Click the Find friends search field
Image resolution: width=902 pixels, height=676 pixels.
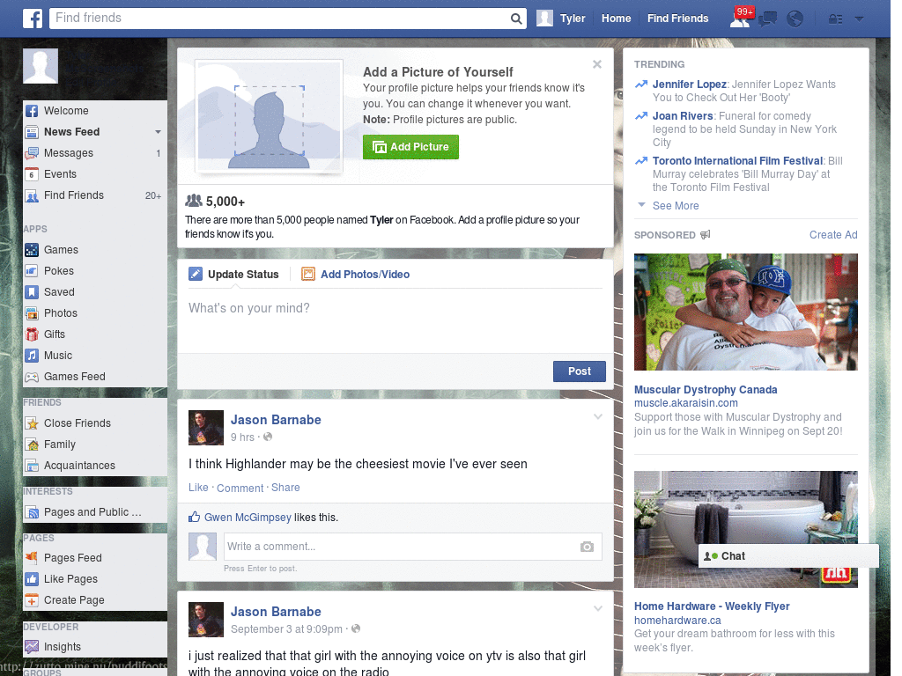tap(280, 18)
